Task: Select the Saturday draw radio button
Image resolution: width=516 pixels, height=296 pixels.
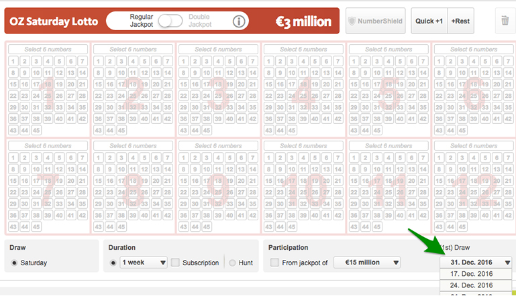Action: pos(14,263)
